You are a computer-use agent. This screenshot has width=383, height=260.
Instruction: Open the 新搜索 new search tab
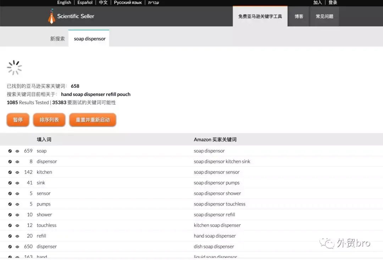(x=57, y=39)
